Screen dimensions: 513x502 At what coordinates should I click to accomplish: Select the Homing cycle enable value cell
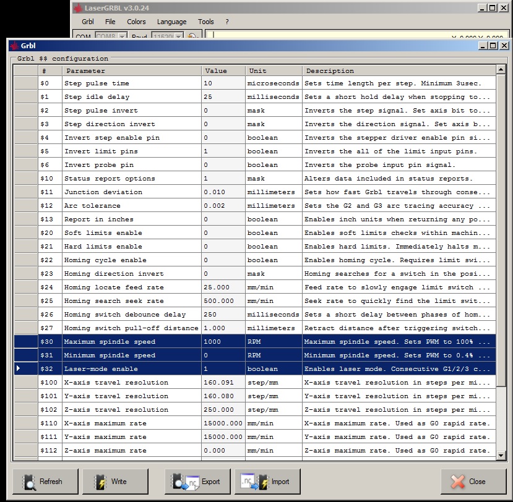pos(223,260)
